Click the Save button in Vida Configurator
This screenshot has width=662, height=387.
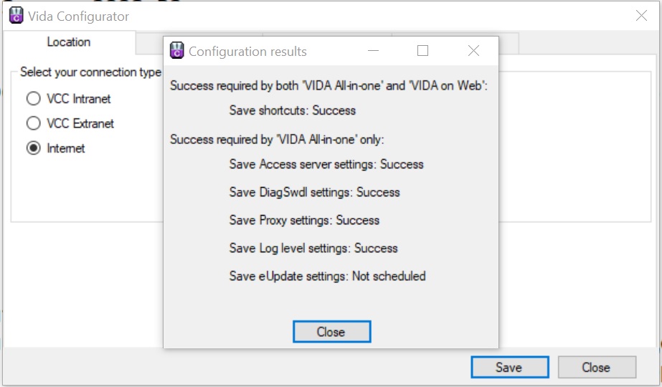point(509,367)
